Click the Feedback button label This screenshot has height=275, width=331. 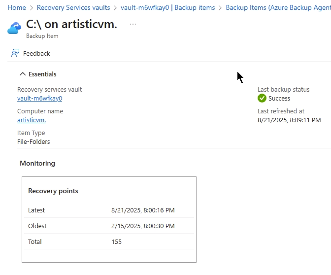36,53
